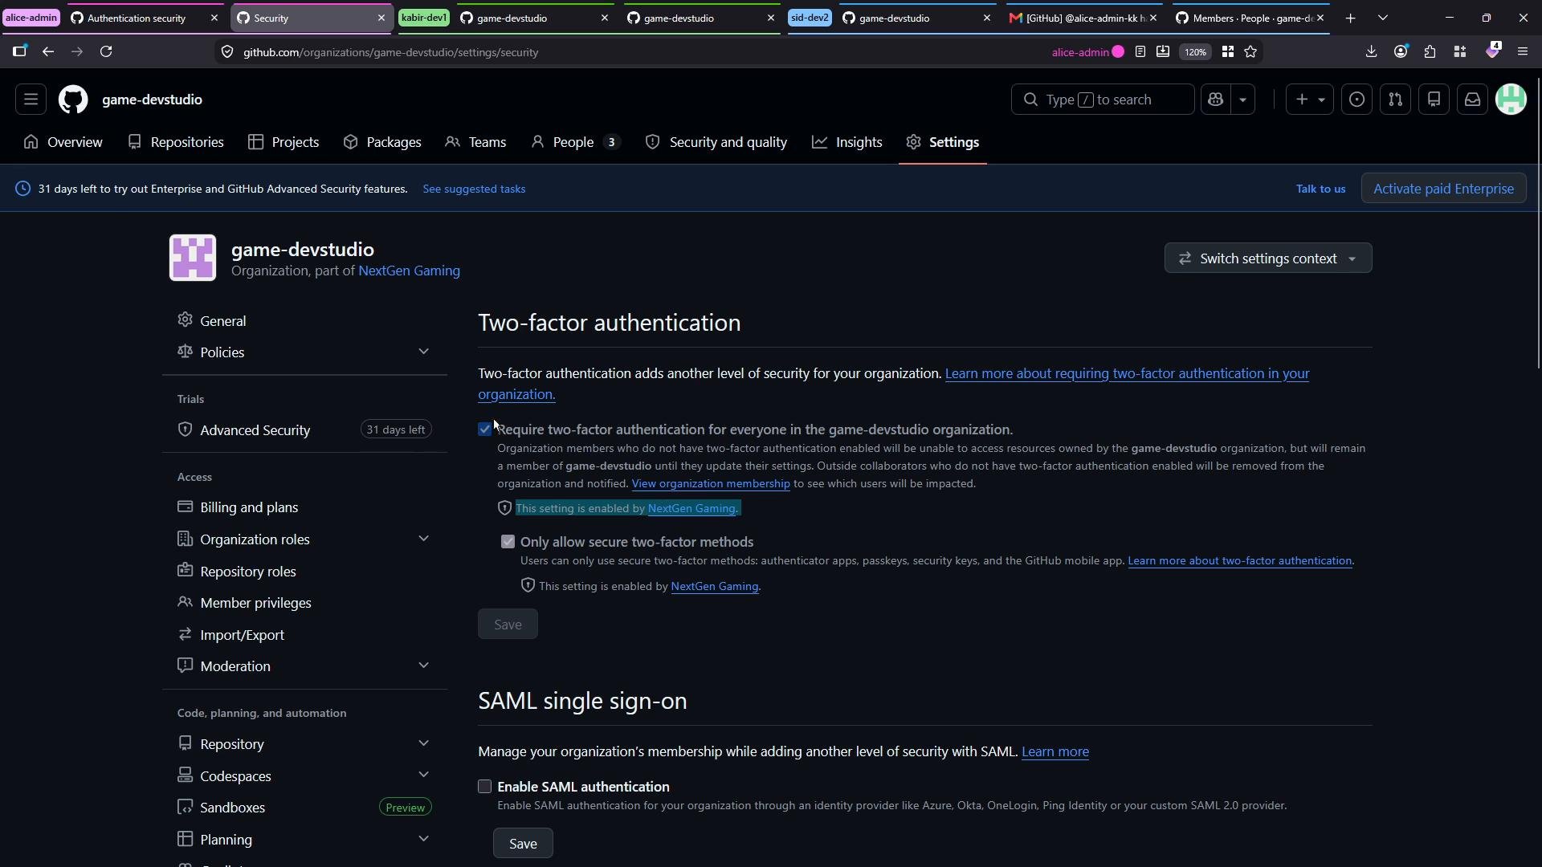Enable SAML authentication checkbox
This screenshot has height=867, width=1542.
click(484, 787)
